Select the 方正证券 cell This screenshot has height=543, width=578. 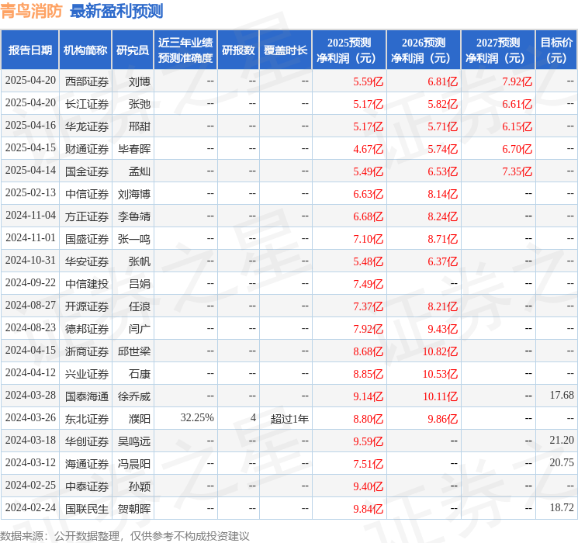pyautogui.click(x=87, y=216)
